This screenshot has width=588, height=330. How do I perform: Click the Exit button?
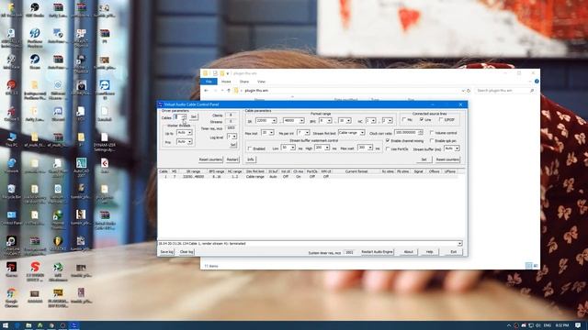coord(453,252)
